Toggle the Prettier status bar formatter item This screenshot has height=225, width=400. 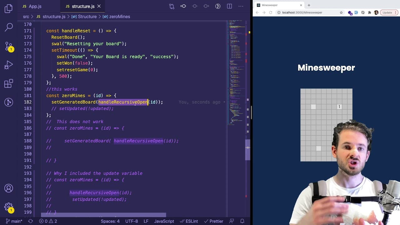(x=213, y=221)
